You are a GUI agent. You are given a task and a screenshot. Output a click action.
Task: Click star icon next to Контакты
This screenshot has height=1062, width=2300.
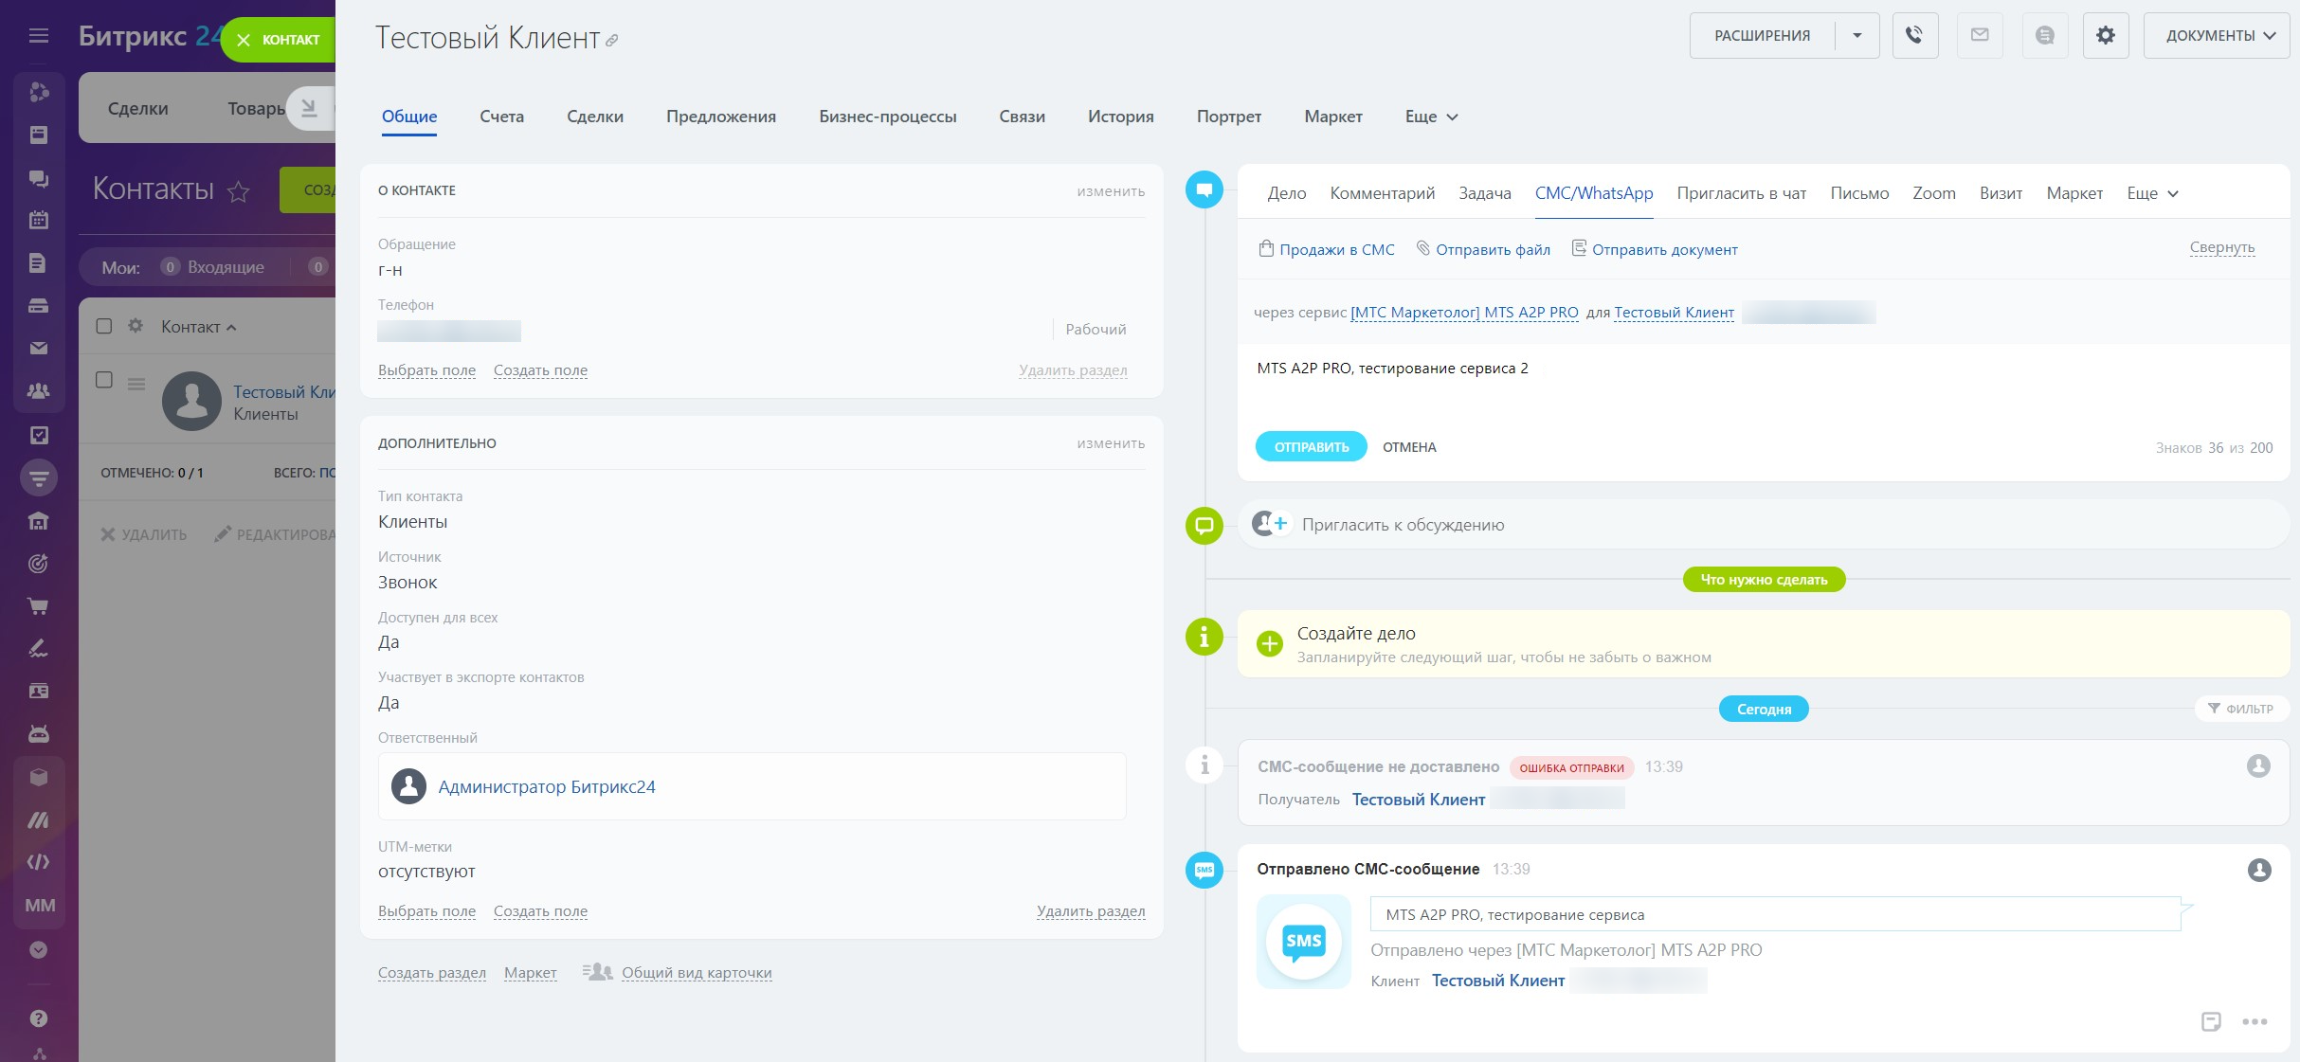[x=239, y=191]
